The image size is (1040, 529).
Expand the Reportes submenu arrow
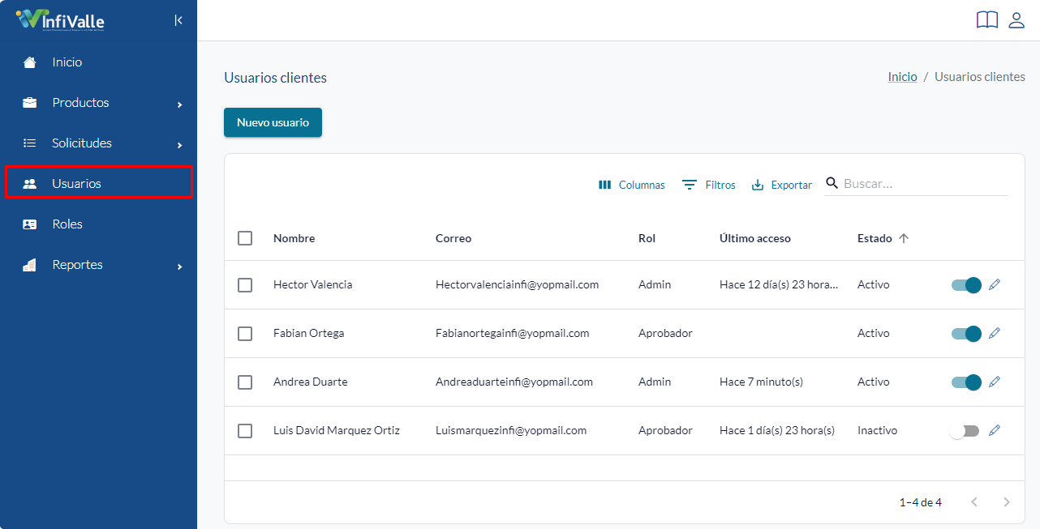(180, 267)
